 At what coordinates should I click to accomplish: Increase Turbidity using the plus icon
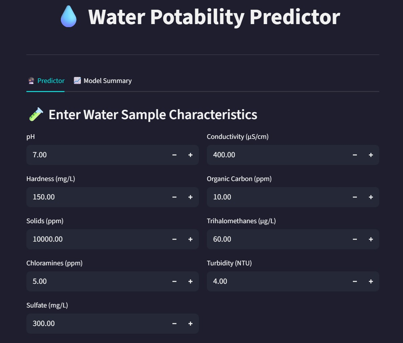[x=371, y=281]
